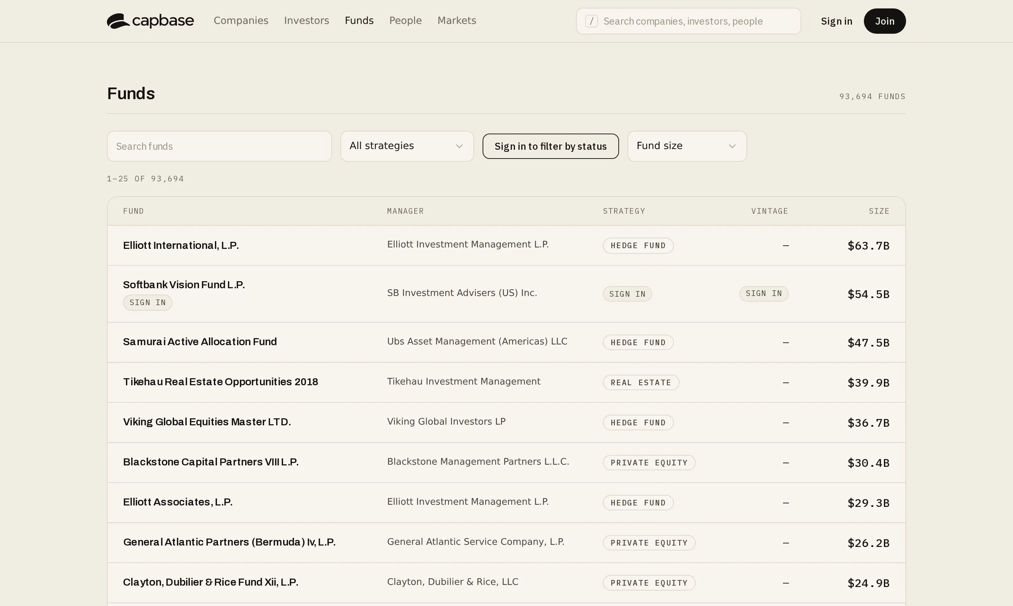Expand the Fund size dropdown
1013x606 pixels.
click(x=687, y=146)
